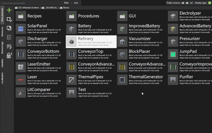Open the Procedures folder

(71, 16)
